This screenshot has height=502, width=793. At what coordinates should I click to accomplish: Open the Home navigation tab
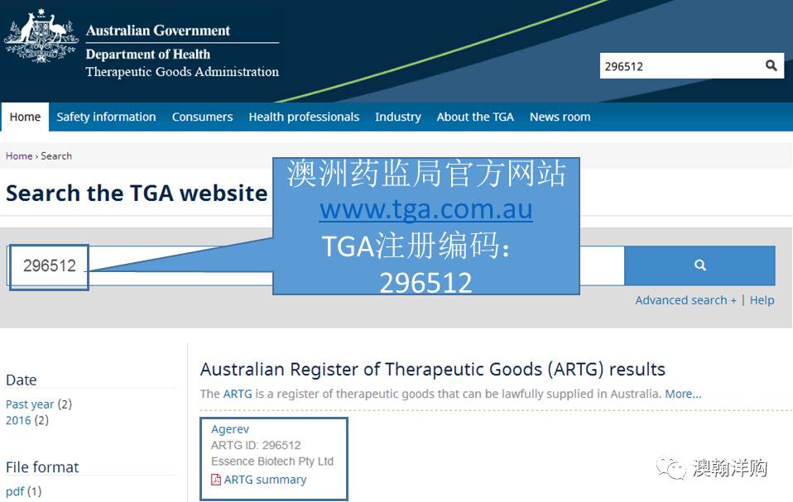(25, 117)
